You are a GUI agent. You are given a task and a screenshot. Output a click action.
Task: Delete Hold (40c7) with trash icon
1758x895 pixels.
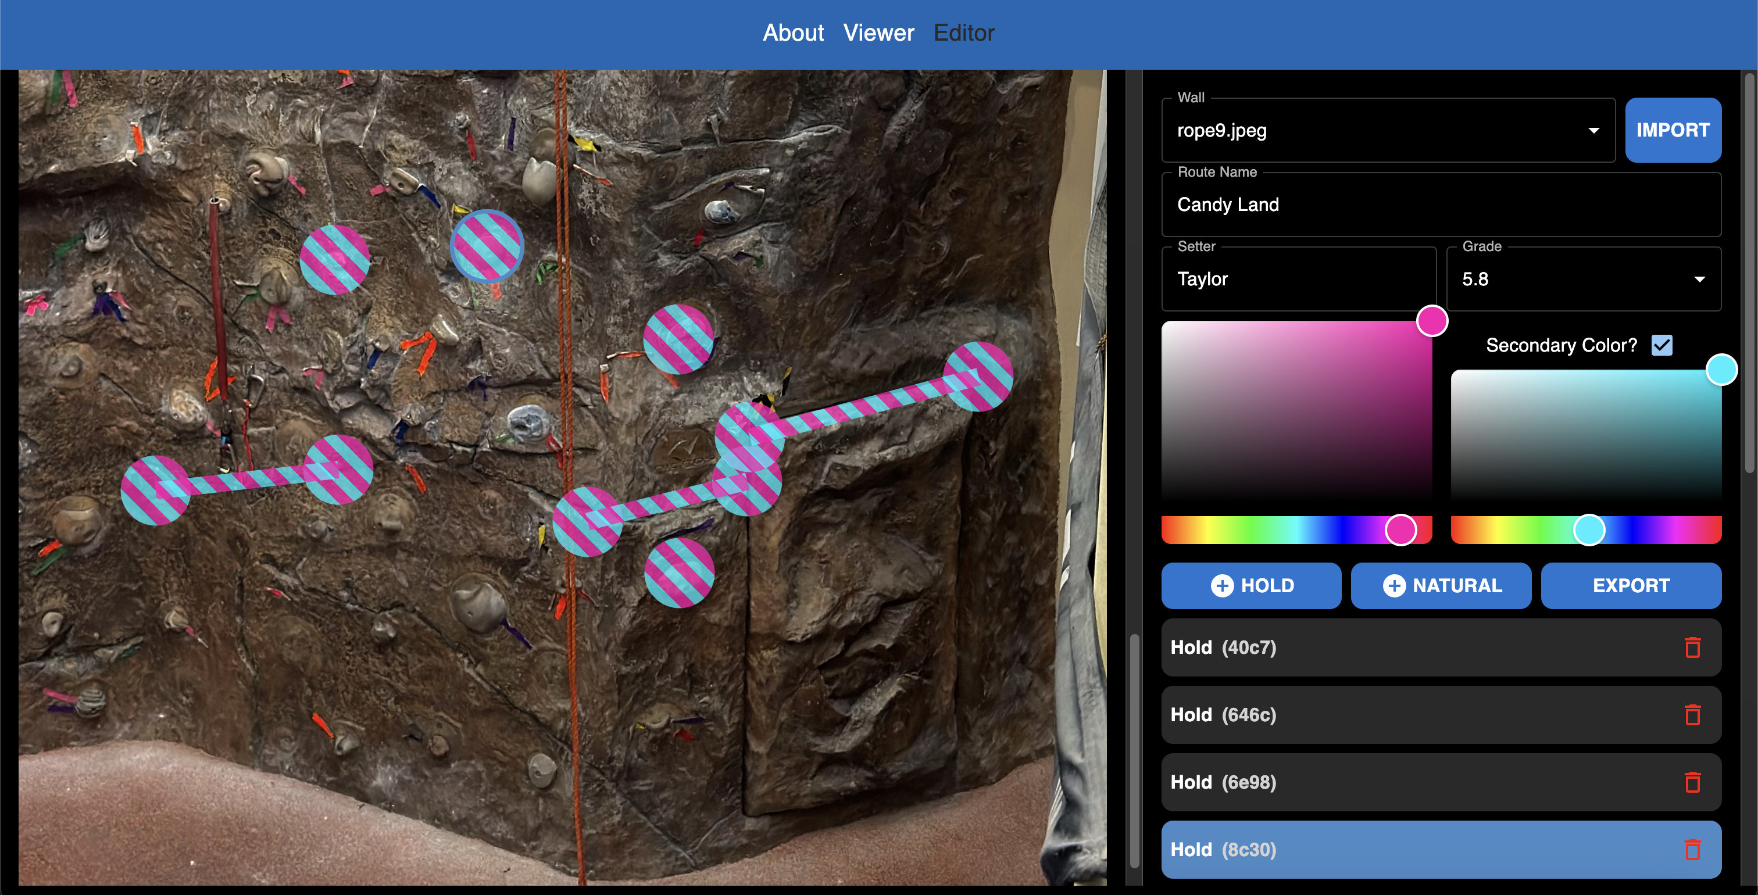click(1692, 647)
